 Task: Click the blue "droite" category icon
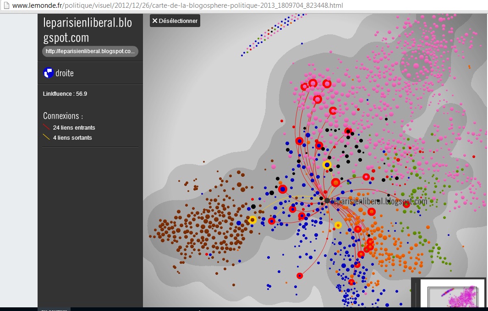coord(48,73)
